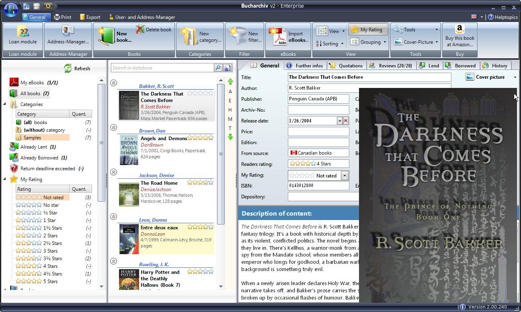Select The Road Home book entry
Viewport: 521px width, 312px height.
click(166, 194)
